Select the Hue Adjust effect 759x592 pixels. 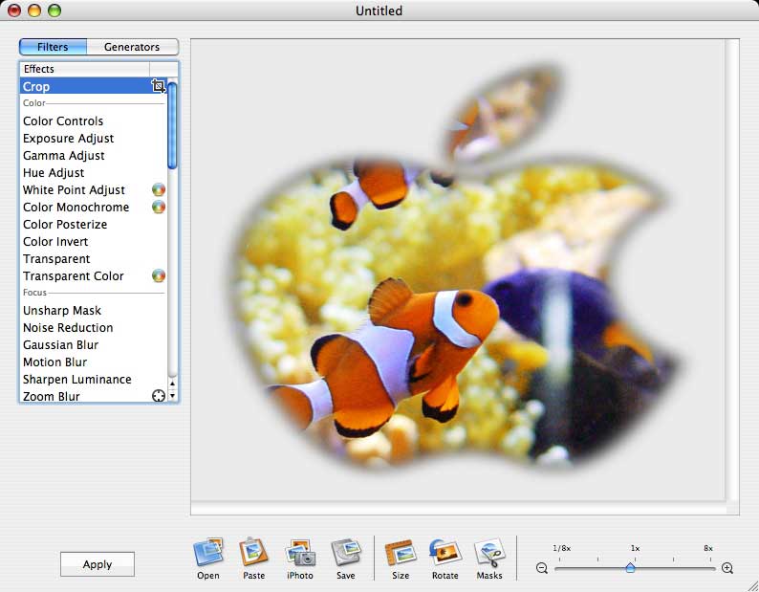pyautogui.click(x=54, y=173)
